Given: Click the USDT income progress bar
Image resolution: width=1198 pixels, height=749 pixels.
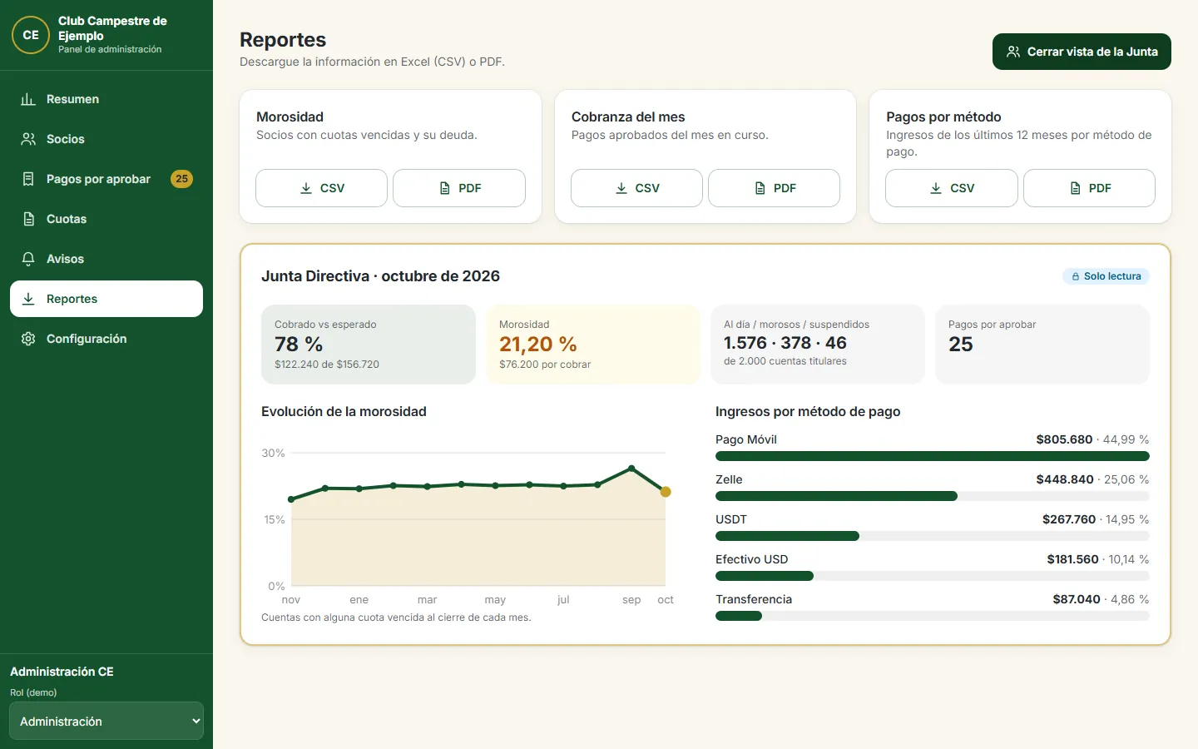Looking at the screenshot, I should tap(933, 536).
